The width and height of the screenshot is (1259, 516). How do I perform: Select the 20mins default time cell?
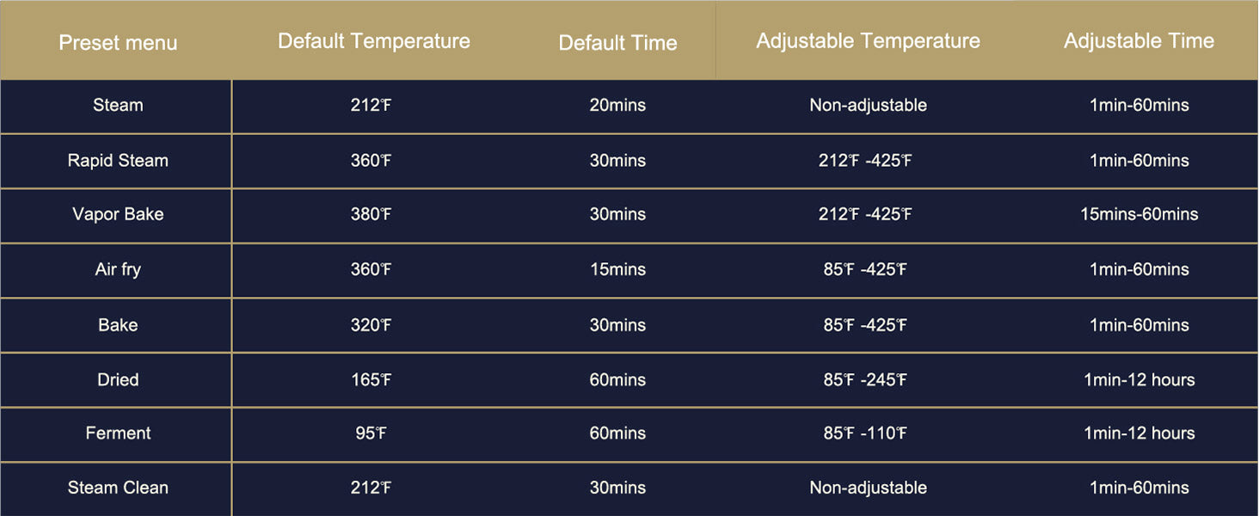click(617, 105)
